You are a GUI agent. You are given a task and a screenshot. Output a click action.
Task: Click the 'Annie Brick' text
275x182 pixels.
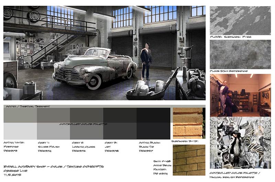tap(162, 166)
